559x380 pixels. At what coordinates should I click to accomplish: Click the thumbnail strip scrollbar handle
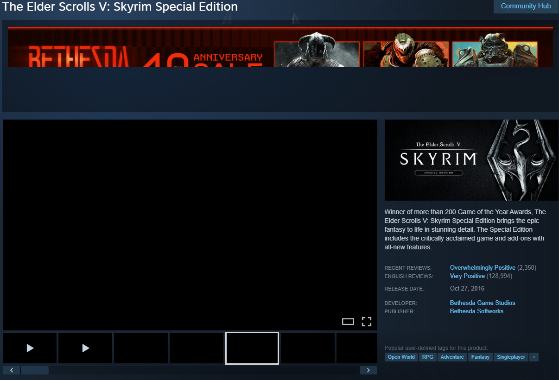35,370
